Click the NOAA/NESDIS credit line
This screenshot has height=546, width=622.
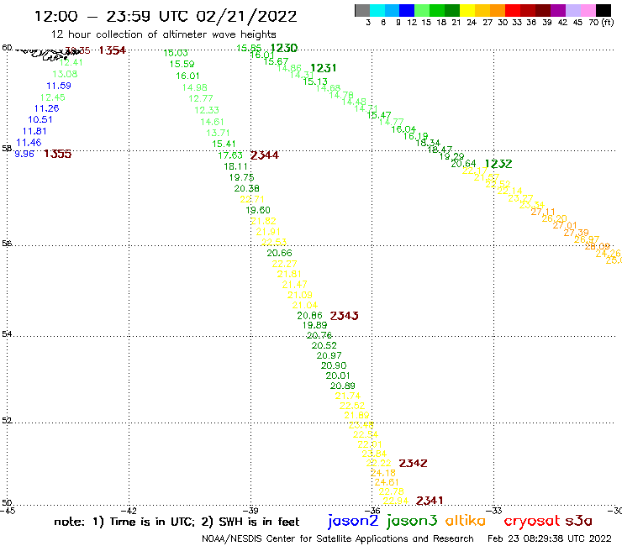(338, 538)
